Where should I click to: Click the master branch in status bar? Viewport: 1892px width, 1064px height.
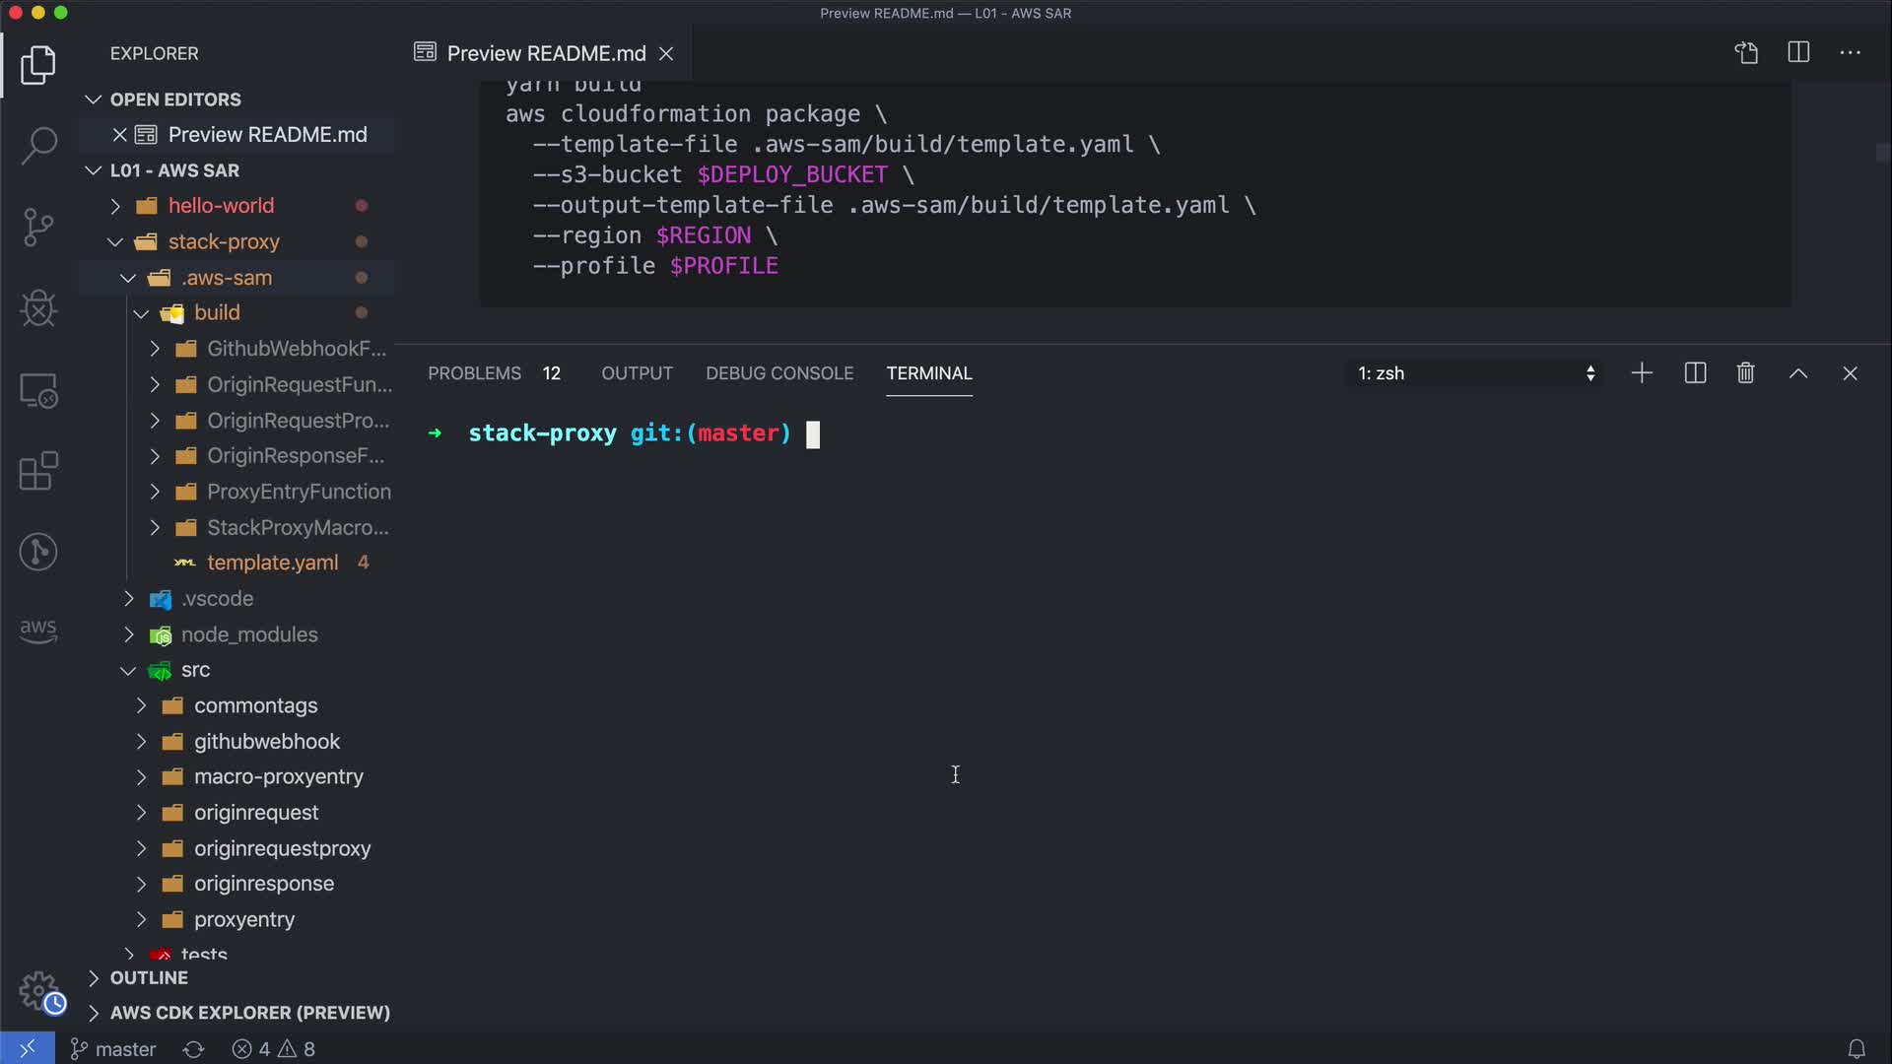(x=113, y=1049)
